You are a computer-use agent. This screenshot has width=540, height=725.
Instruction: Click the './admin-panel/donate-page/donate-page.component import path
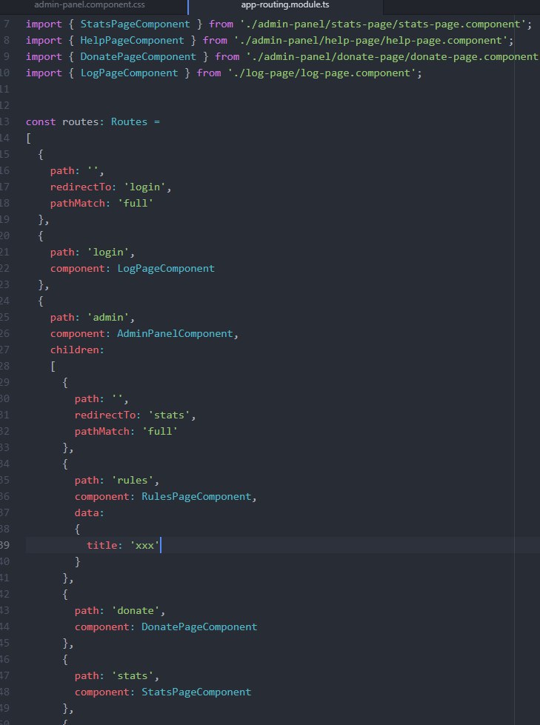(x=392, y=56)
